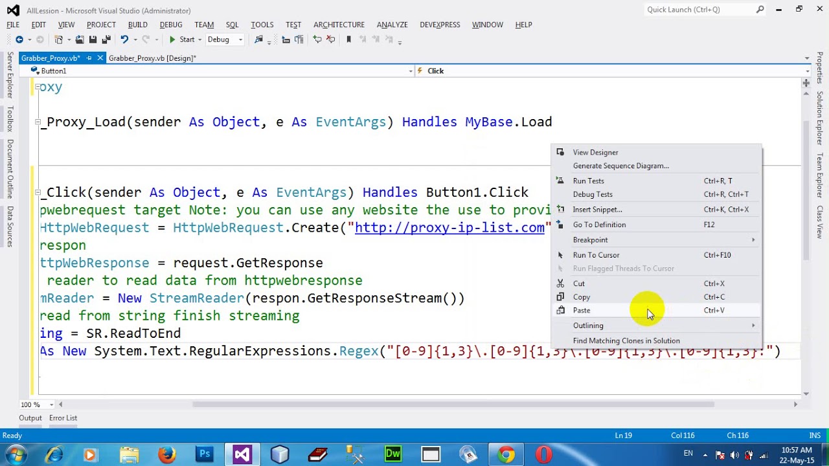
Task: Click the Comment out selected lines icon
Action: [x=317, y=39]
